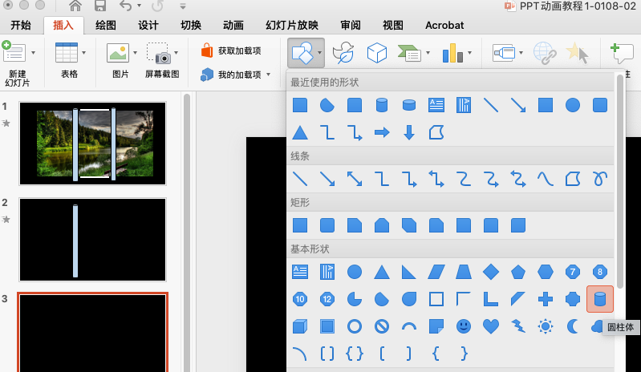Select the dodecagon shape labeled 12
Screen dimensions: 641x372
(x=327, y=299)
